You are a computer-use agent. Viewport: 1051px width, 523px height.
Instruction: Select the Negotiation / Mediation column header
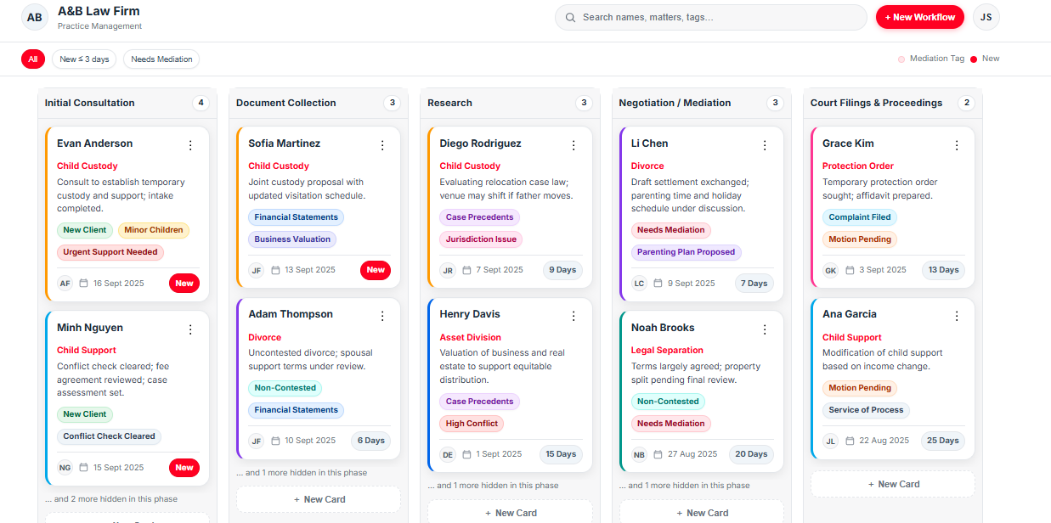[675, 103]
